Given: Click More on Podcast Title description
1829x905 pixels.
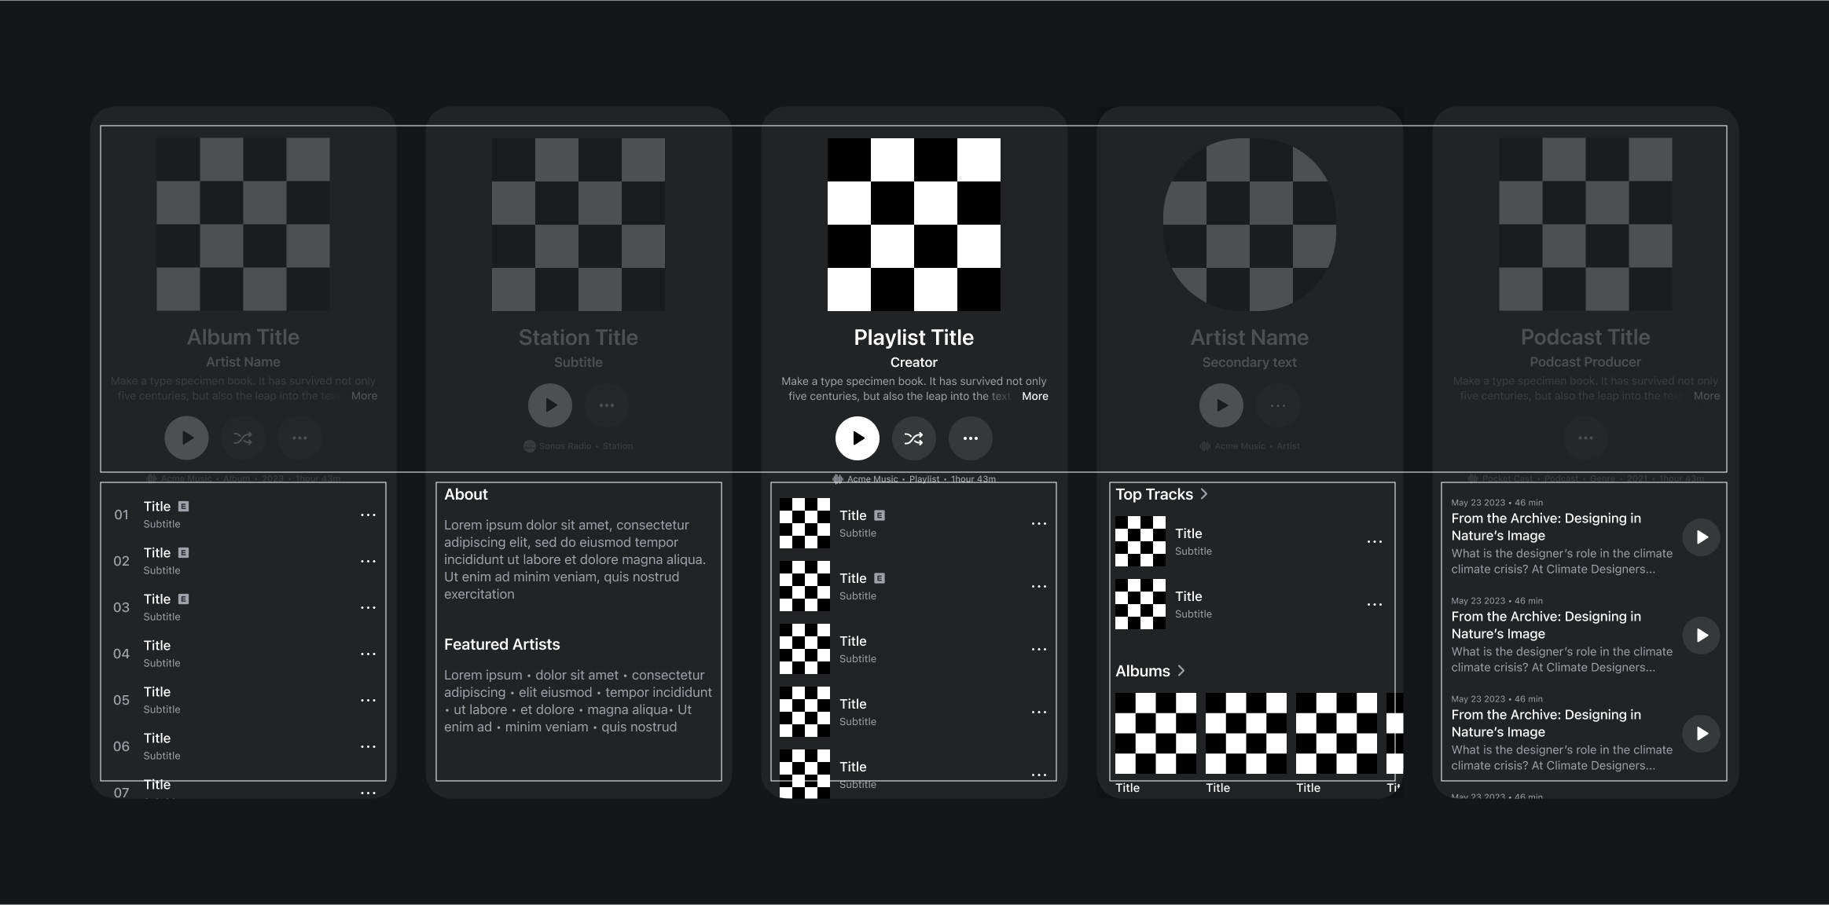Looking at the screenshot, I should pos(1706,396).
